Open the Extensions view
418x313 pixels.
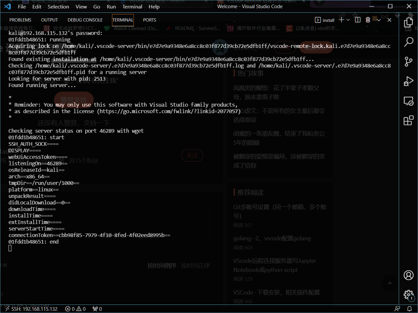click(409, 120)
